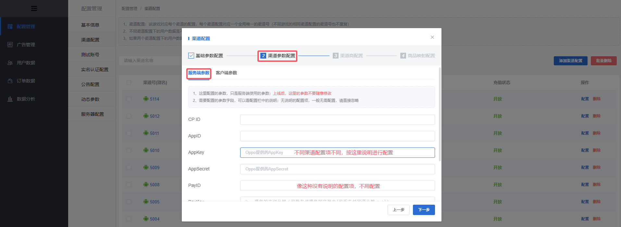Focus the PayID input field
The height and width of the screenshot is (227, 621).
(337, 186)
